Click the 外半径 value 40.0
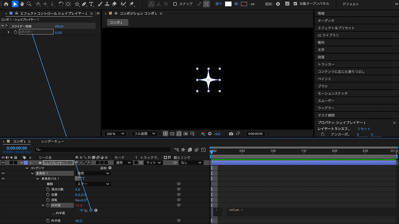 (79, 221)
